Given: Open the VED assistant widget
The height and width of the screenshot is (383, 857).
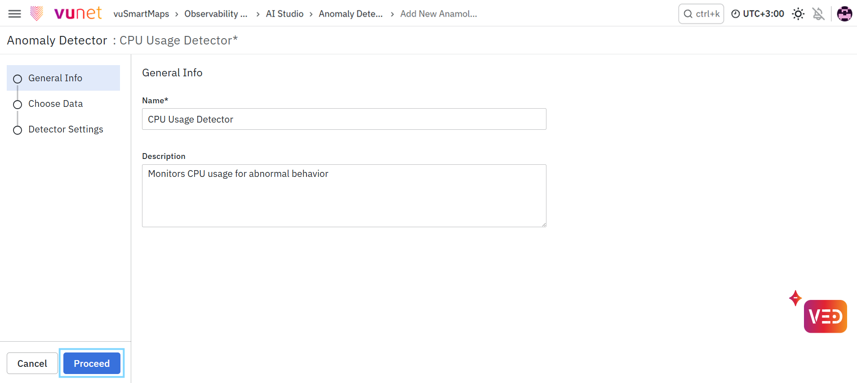Looking at the screenshot, I should click(x=825, y=316).
